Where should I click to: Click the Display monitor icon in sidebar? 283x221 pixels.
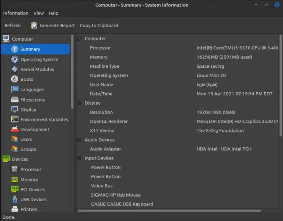click(x=14, y=109)
